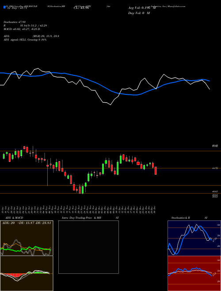Viewport: 221px width, 291px height.
Task: Click the 'ADX signal: SELL Growing @ 16%' text
Action: coord(25,40)
